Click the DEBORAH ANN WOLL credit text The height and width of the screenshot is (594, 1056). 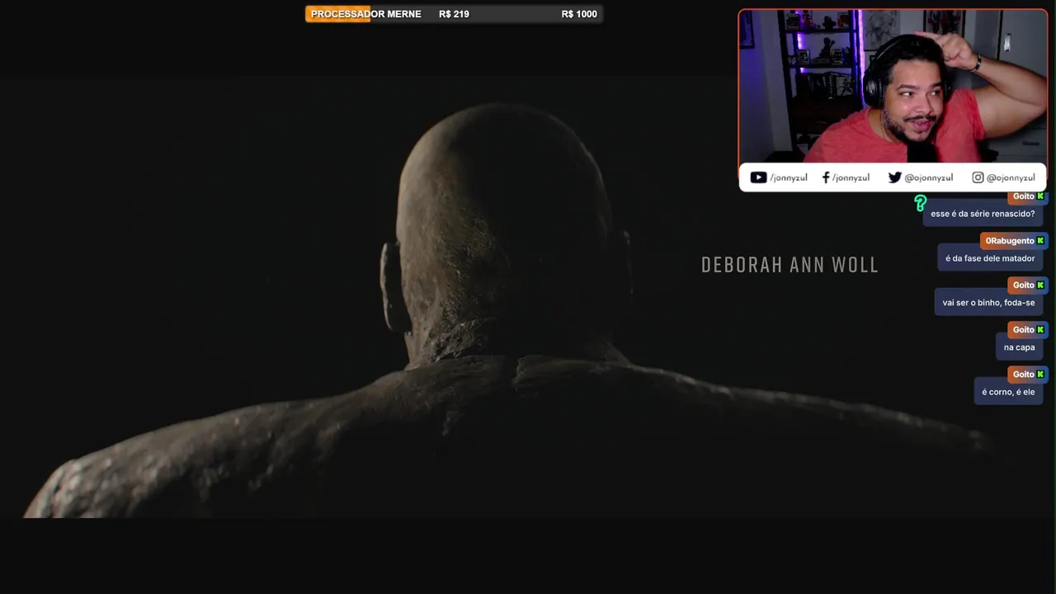tap(790, 265)
